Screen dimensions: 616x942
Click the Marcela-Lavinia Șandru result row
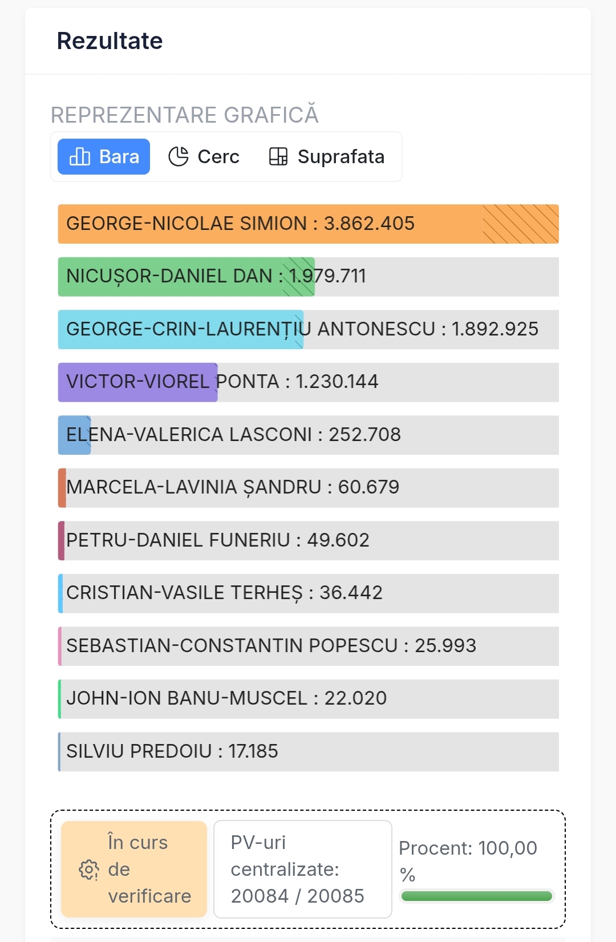[x=309, y=488]
